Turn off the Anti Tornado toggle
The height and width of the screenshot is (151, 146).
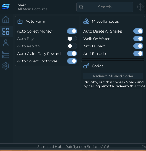pos(138,53)
